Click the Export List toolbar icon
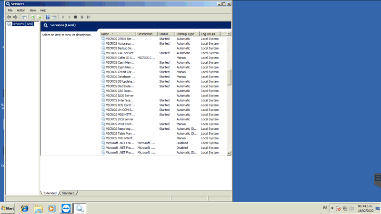 [39, 17]
